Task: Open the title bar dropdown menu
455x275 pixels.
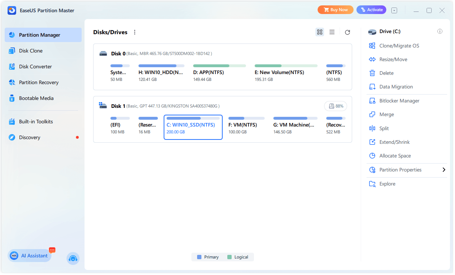Action: [394, 10]
